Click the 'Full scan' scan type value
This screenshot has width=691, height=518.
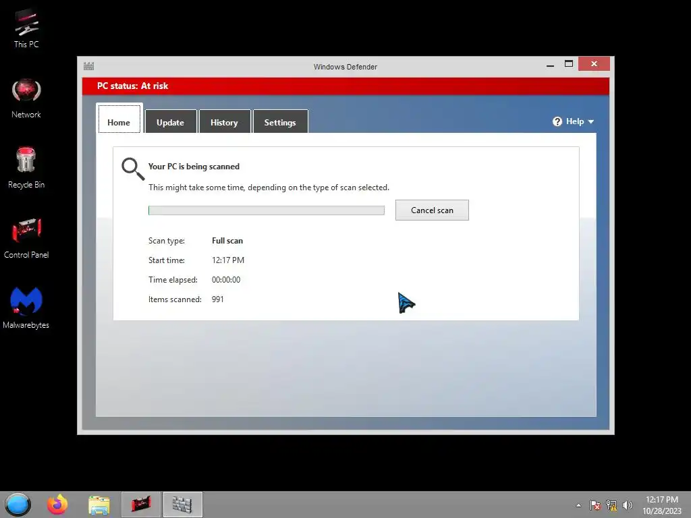click(x=227, y=241)
